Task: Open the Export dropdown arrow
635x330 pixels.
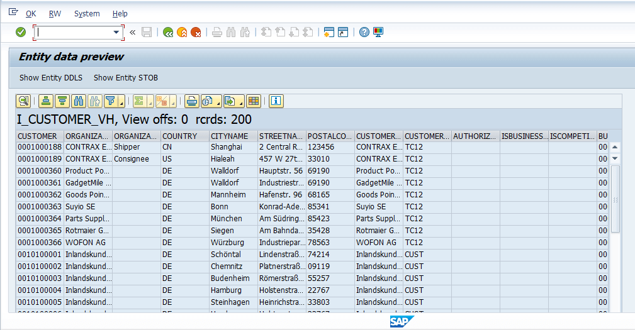Action: [x=241, y=101]
